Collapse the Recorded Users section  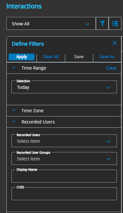click(x=14, y=122)
